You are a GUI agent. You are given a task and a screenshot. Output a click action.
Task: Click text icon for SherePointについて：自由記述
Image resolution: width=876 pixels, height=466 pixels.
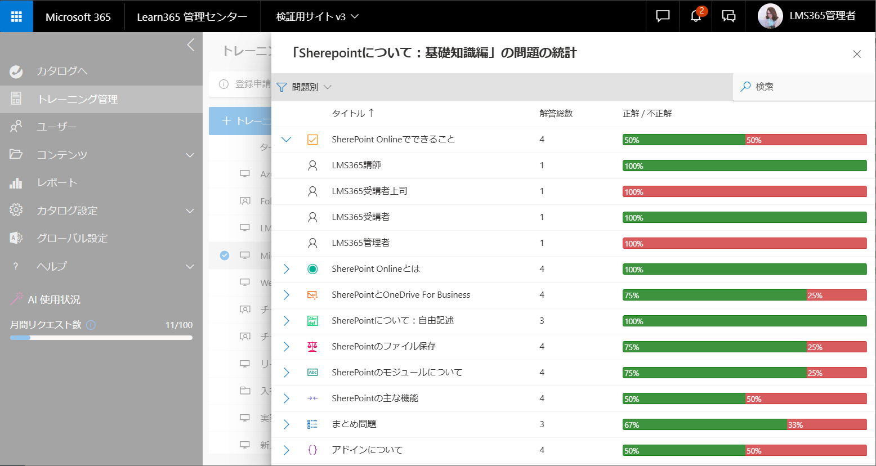pos(312,321)
